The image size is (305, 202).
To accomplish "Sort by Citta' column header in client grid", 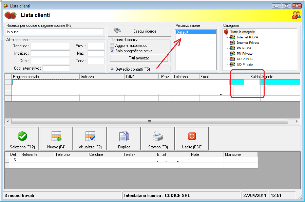I will [x=141, y=77].
